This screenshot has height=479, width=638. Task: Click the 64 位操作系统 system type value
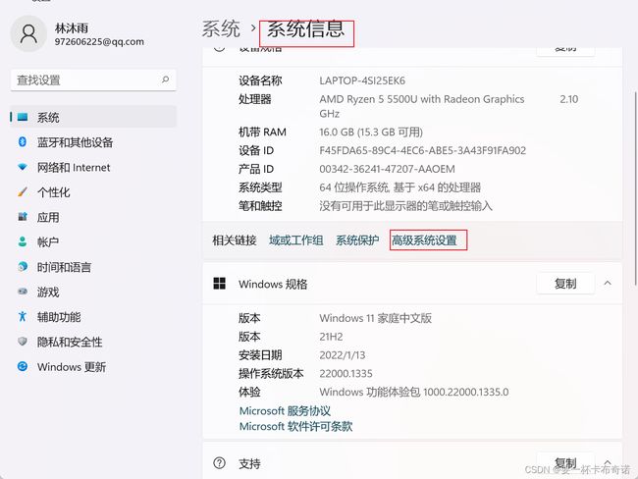click(x=399, y=187)
